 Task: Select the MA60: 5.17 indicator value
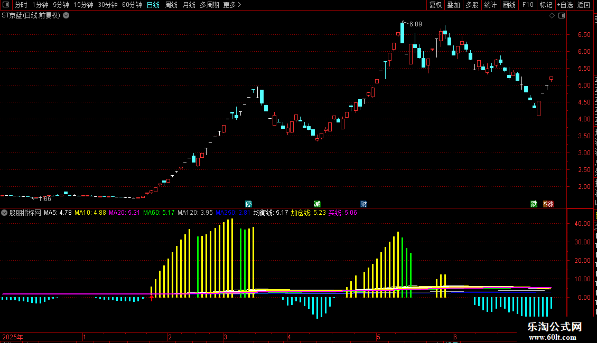tap(159, 213)
